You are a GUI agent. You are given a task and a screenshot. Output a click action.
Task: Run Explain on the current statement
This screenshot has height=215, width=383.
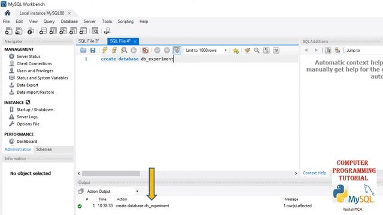click(124, 50)
